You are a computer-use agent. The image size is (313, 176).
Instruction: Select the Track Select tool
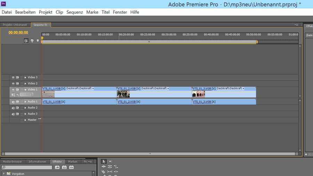coord(110,161)
